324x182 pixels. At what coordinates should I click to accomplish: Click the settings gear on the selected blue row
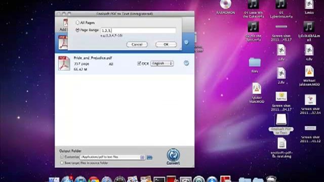[x=186, y=42]
